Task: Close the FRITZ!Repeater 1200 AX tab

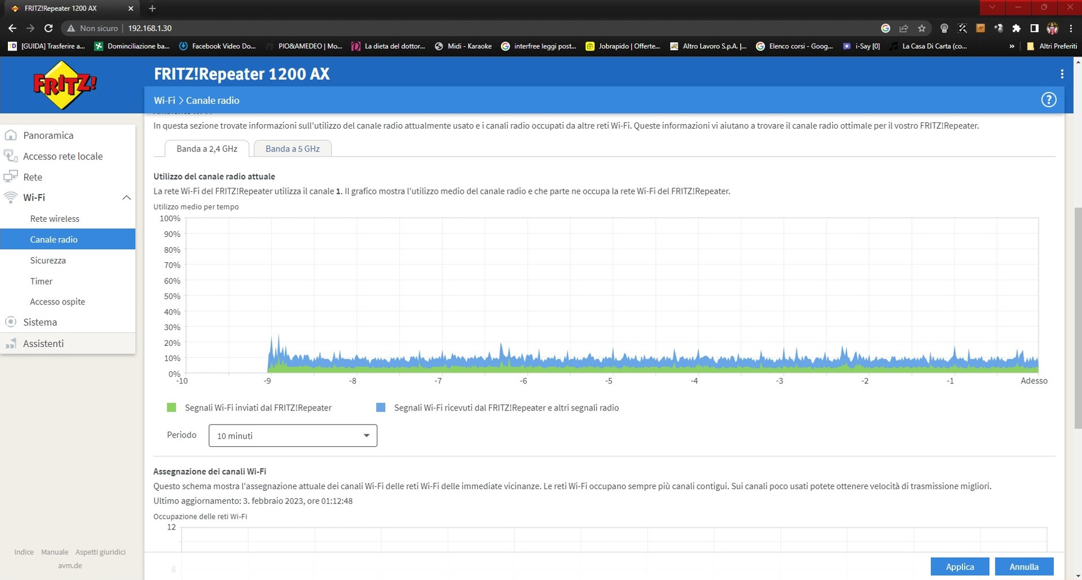Action: tap(130, 8)
